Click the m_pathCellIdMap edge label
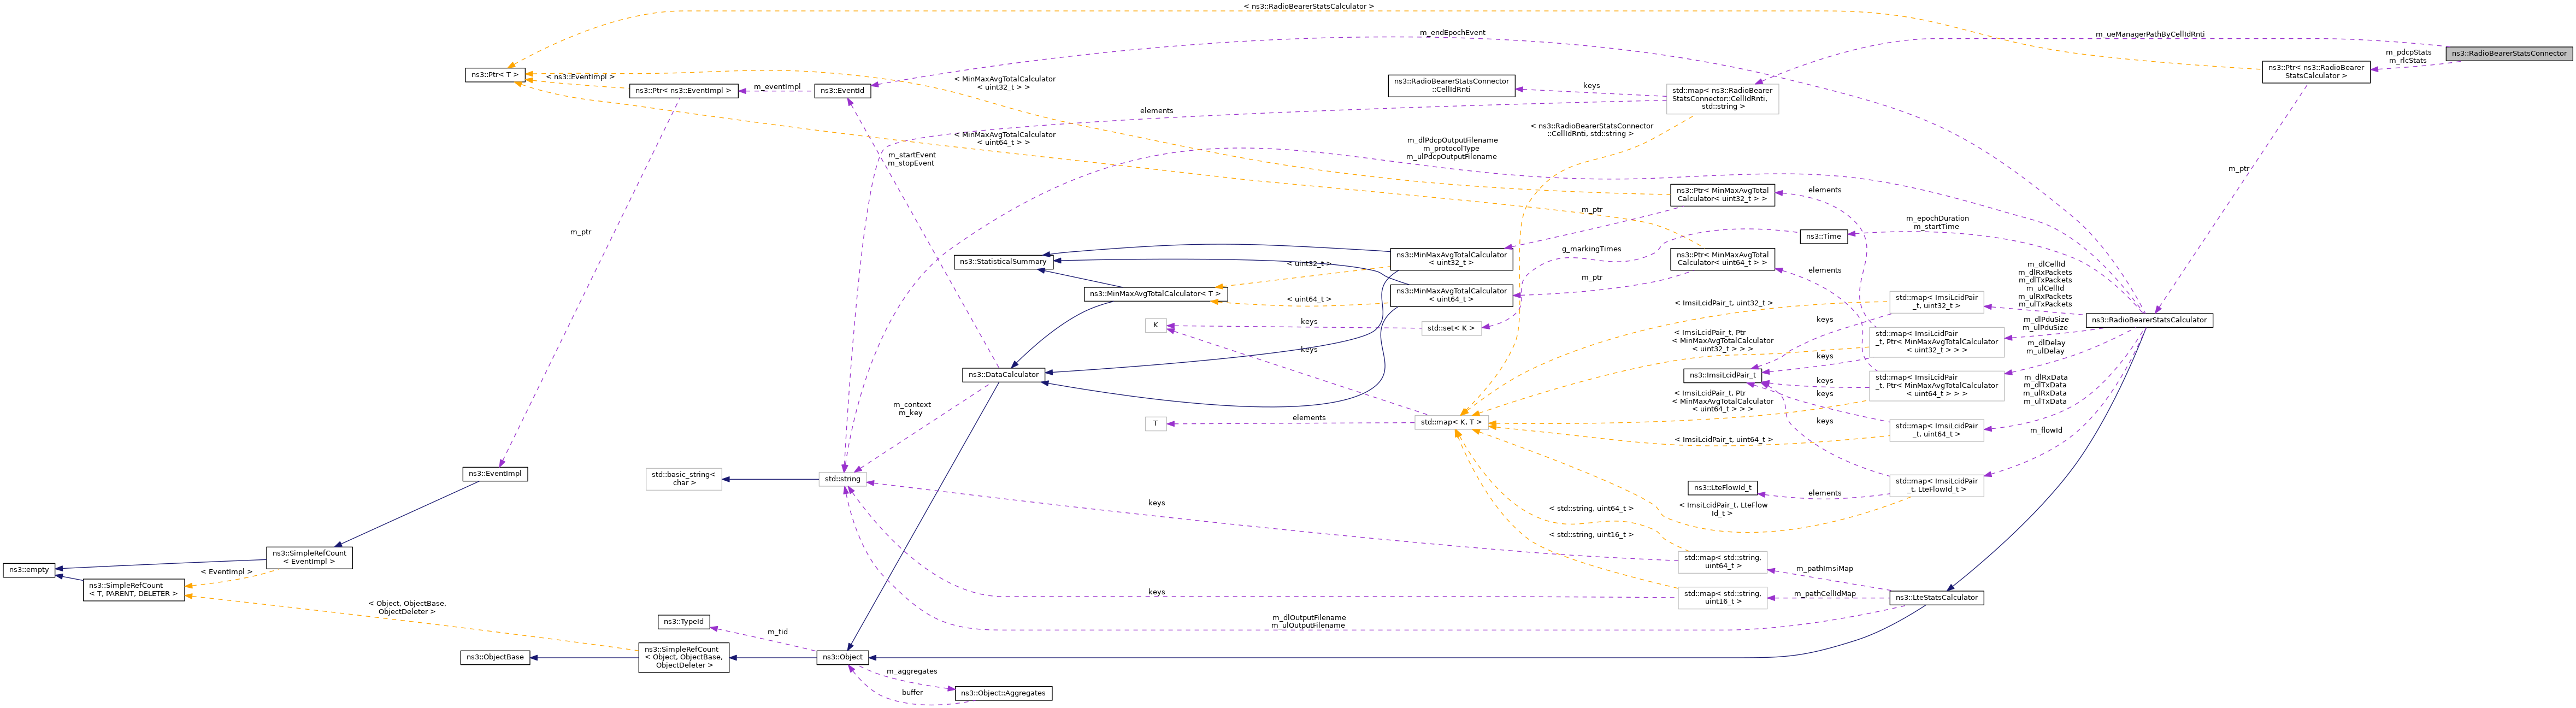 1824,594
